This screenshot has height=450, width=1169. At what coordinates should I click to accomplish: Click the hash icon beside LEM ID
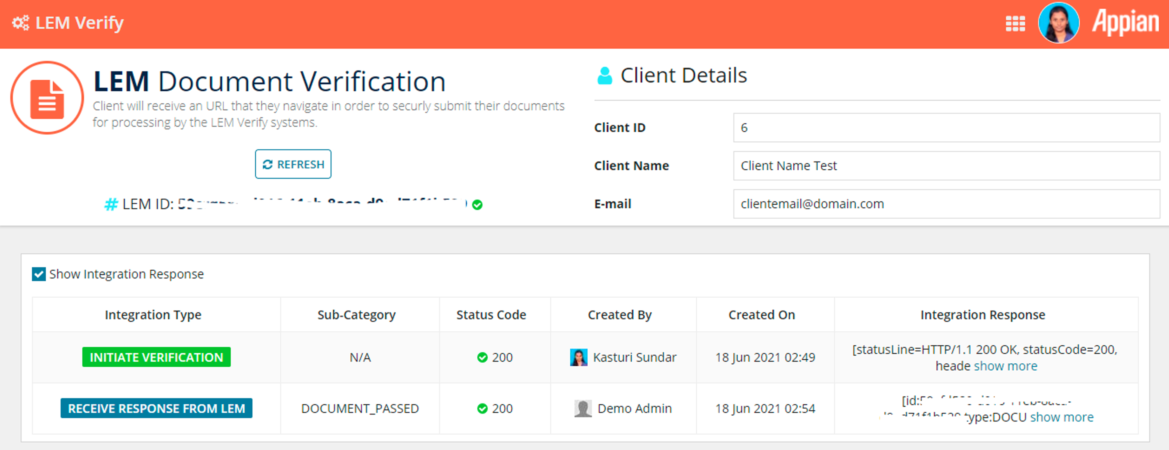pyautogui.click(x=111, y=204)
